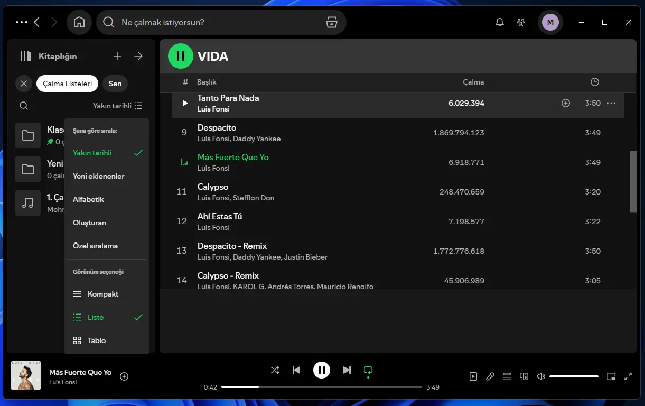Open the Browse icon in search bar

tap(332, 22)
